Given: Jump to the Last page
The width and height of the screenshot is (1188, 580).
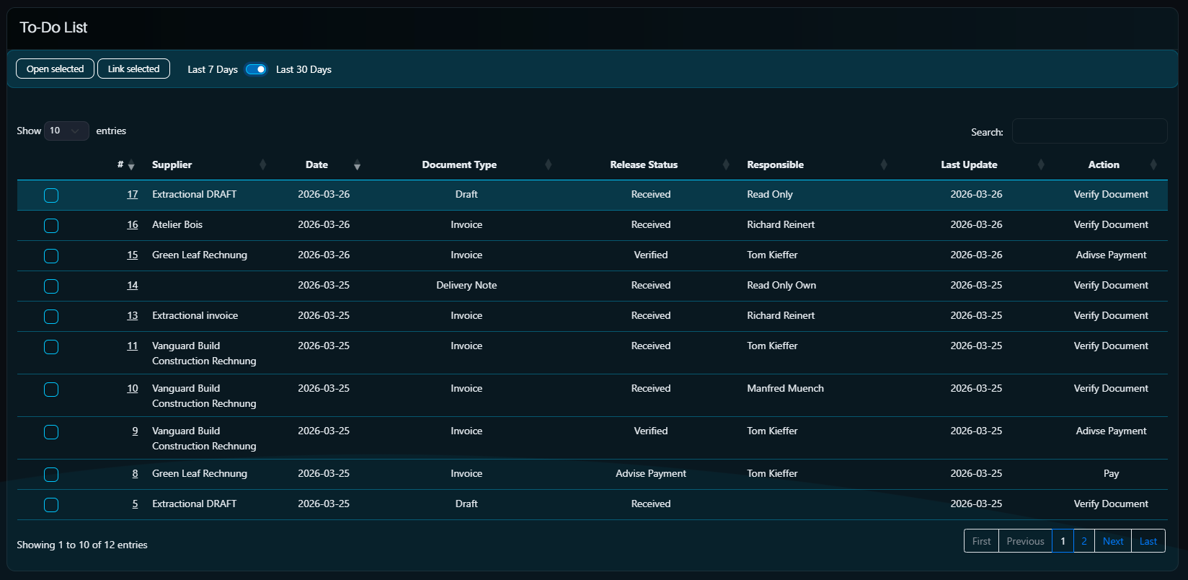Looking at the screenshot, I should (x=1148, y=541).
